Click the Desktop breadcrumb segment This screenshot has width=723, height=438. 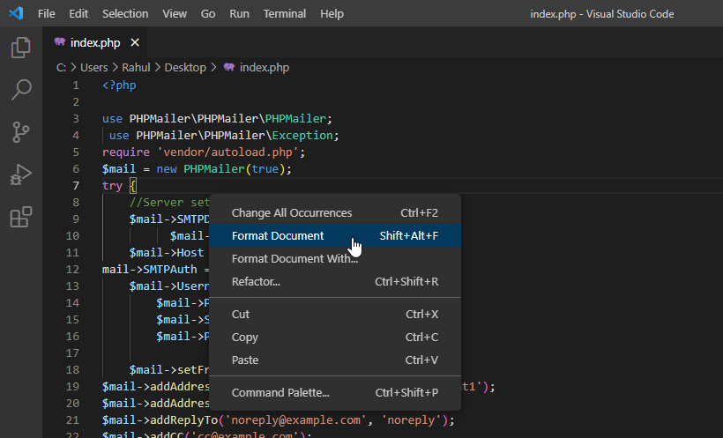point(184,67)
